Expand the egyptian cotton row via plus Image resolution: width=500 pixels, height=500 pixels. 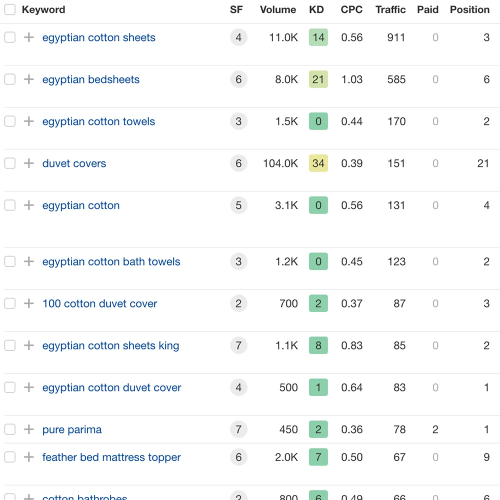click(29, 205)
